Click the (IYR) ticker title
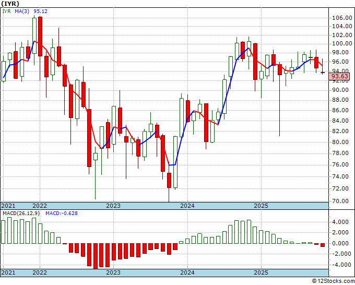355x285 pixels. [10, 4]
